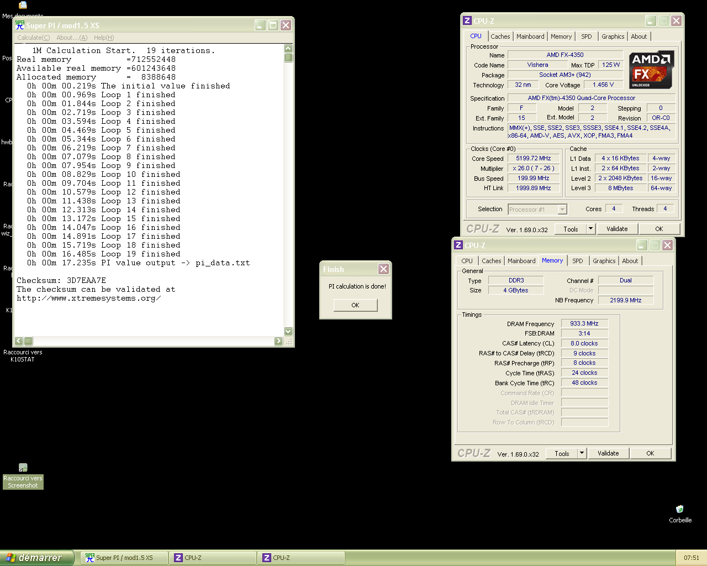Click Super PI vertical scrollbar thumb
The image size is (707, 566).
pyautogui.click(x=288, y=57)
